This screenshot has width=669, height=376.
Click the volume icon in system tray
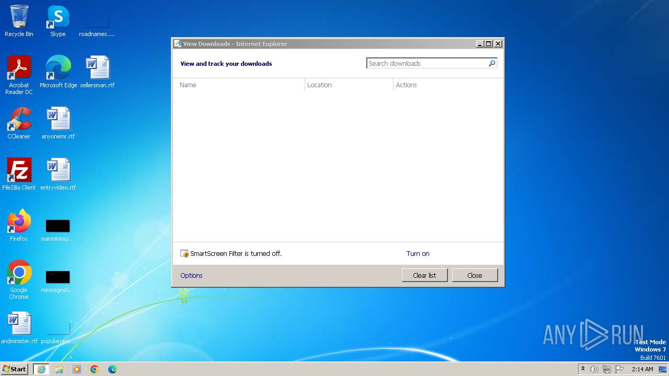tap(594, 369)
